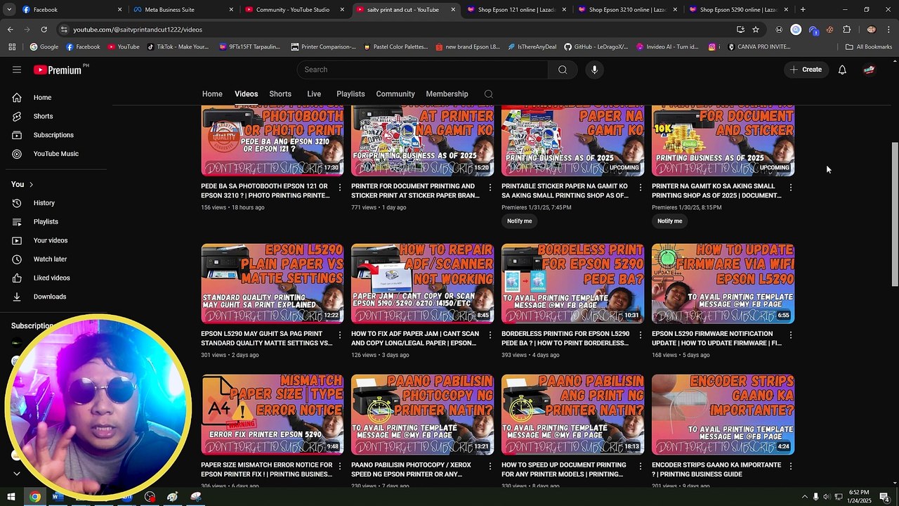This screenshot has width=899, height=506.
Task: Open the EPSON L5290 FIRMWARE NOTIFICATION video title
Action: tap(716, 339)
